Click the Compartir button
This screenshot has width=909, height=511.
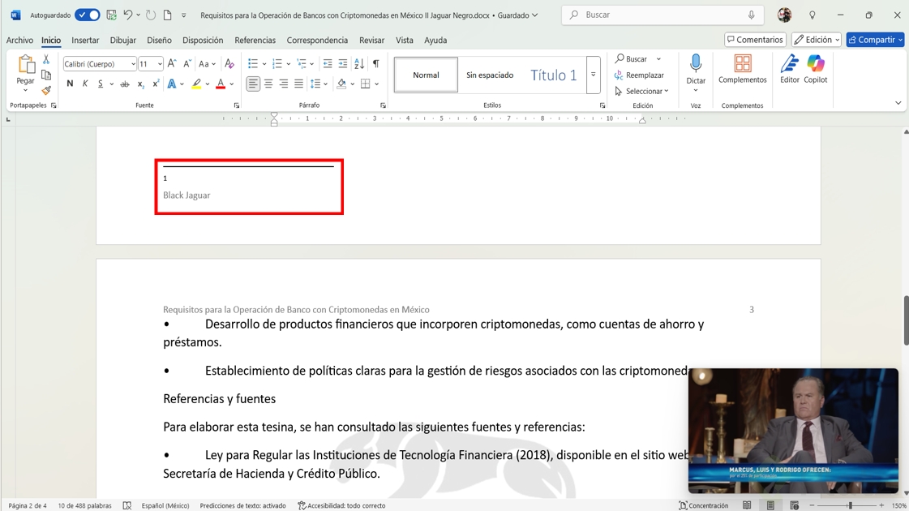(874, 40)
